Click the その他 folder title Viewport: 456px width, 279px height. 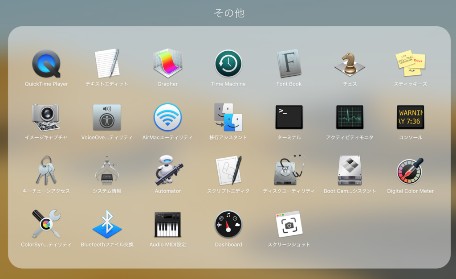229,13
